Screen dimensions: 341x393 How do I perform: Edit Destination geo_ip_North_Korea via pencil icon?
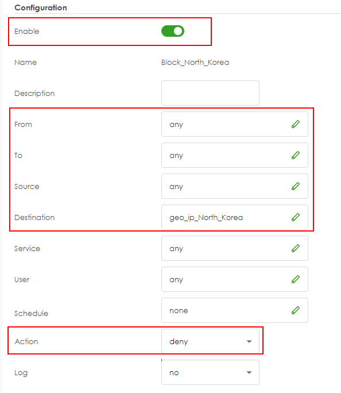click(x=296, y=217)
